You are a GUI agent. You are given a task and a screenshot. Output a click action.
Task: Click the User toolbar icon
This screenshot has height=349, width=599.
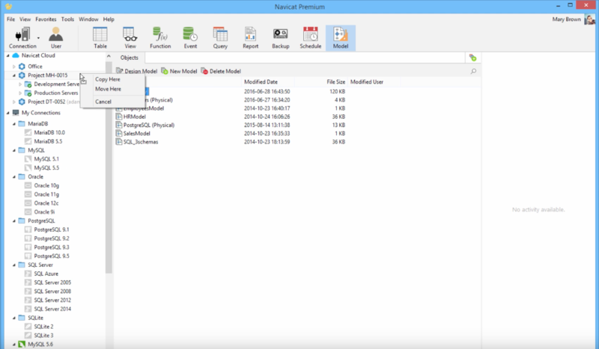(55, 38)
